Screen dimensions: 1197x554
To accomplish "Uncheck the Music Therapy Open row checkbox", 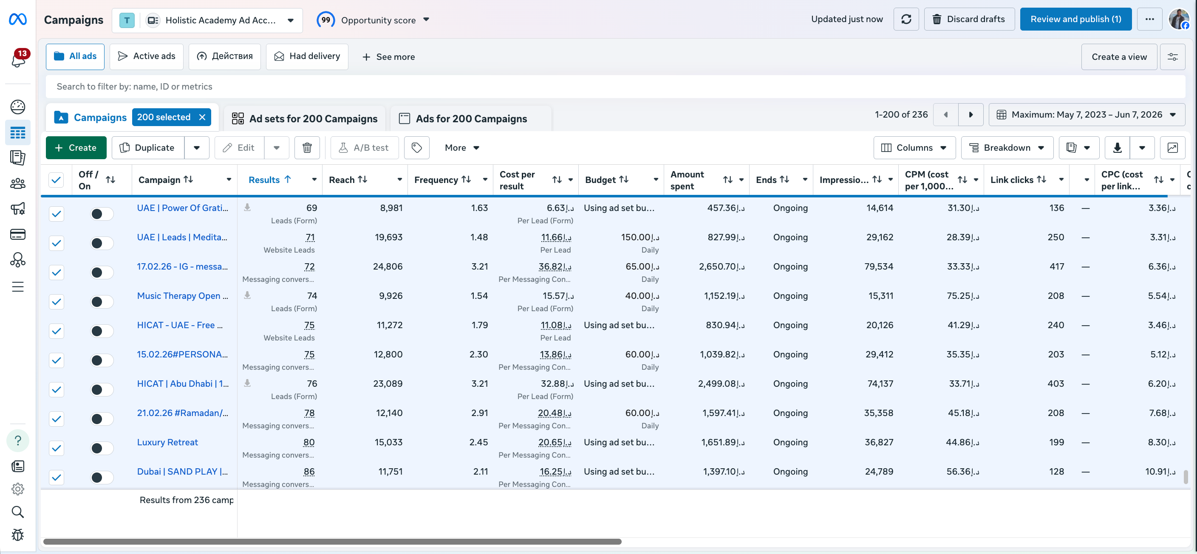I will coord(56,301).
